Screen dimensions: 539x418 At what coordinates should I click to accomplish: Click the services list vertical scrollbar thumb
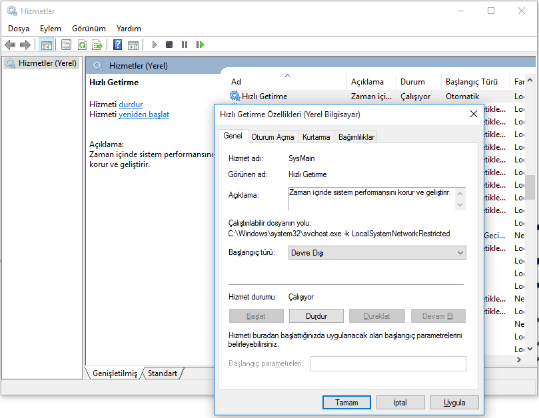pos(530,188)
